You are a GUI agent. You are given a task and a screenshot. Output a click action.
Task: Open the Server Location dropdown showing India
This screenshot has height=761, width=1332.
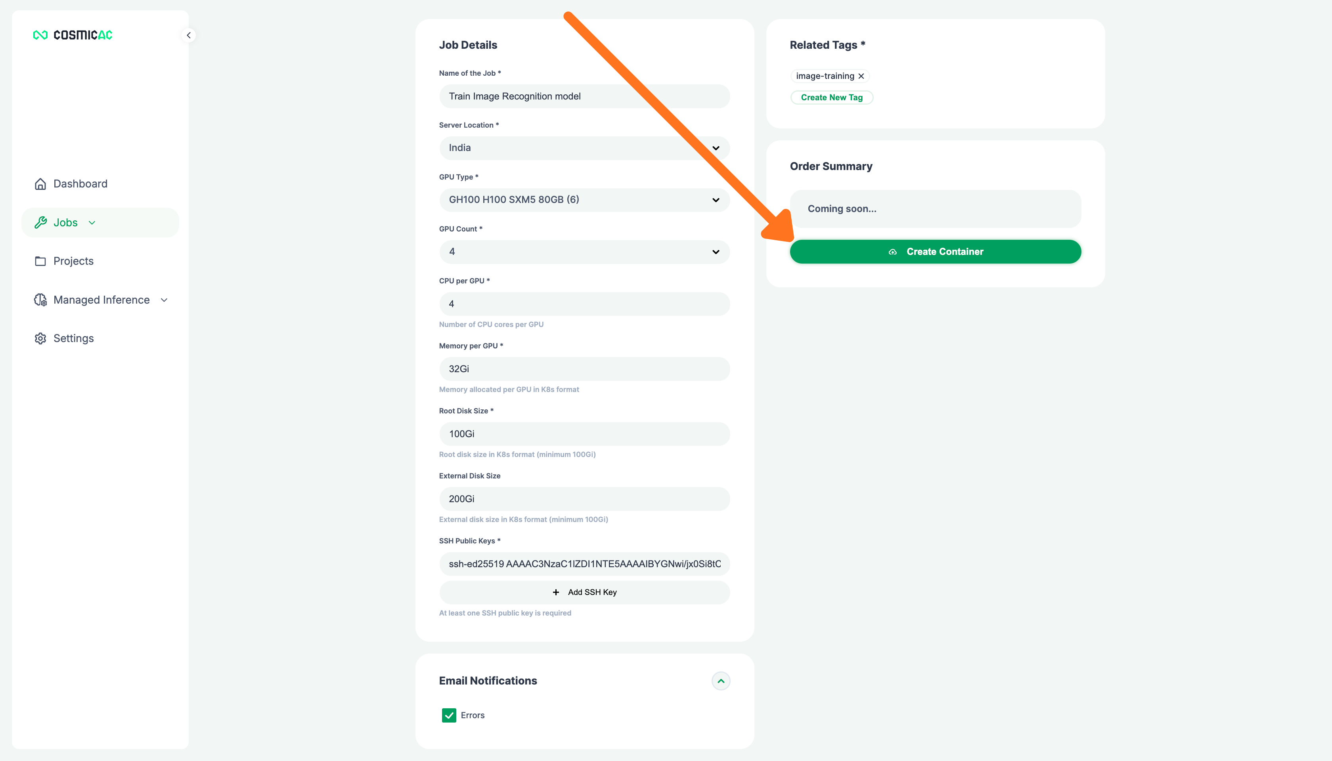coord(584,148)
